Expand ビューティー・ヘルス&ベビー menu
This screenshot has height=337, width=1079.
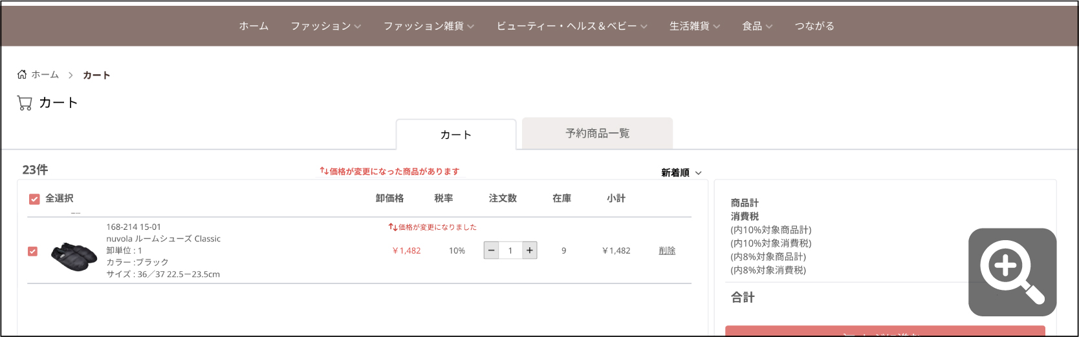572,26
